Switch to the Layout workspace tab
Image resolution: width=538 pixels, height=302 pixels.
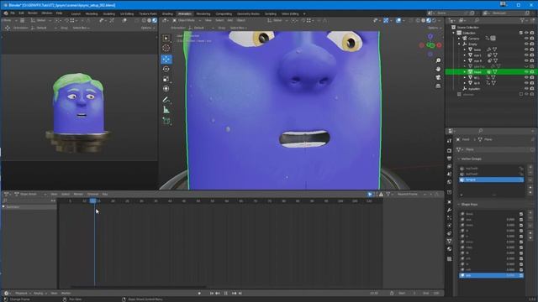point(76,14)
